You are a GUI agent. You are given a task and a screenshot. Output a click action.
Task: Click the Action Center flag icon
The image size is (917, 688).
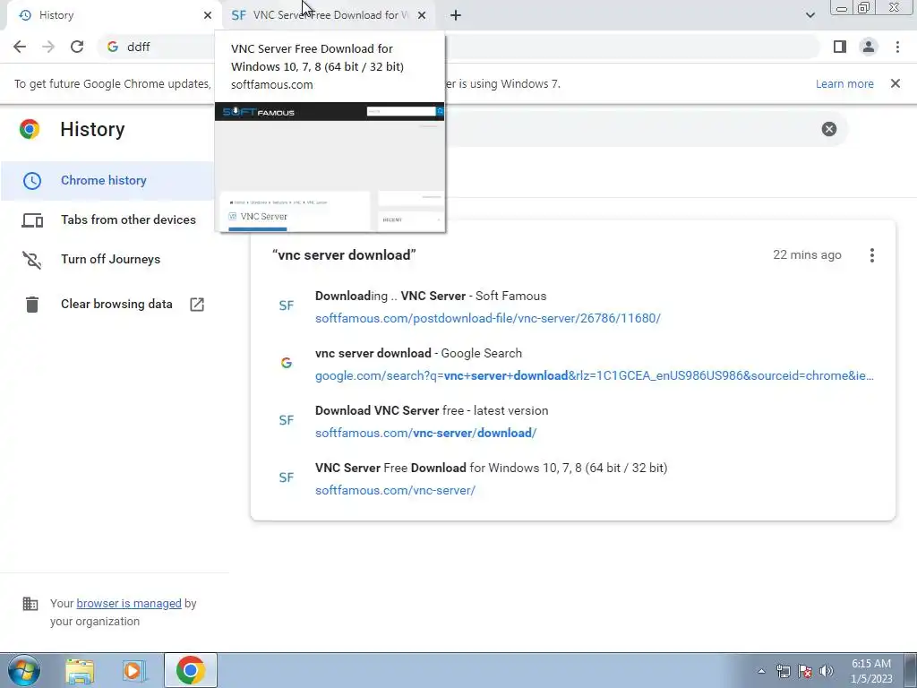[x=805, y=671]
